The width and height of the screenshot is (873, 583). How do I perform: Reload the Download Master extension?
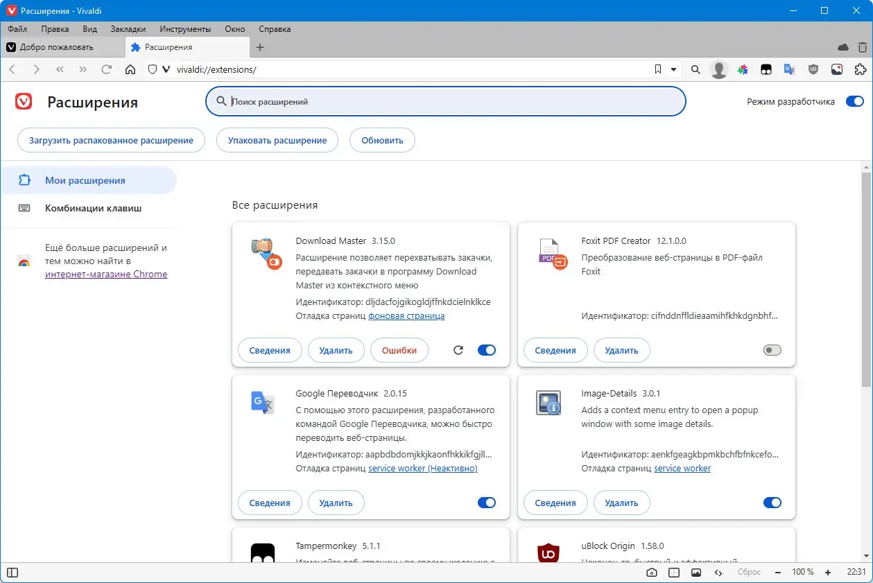(458, 350)
